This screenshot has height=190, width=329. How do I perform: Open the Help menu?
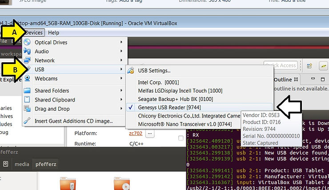(x=53, y=32)
